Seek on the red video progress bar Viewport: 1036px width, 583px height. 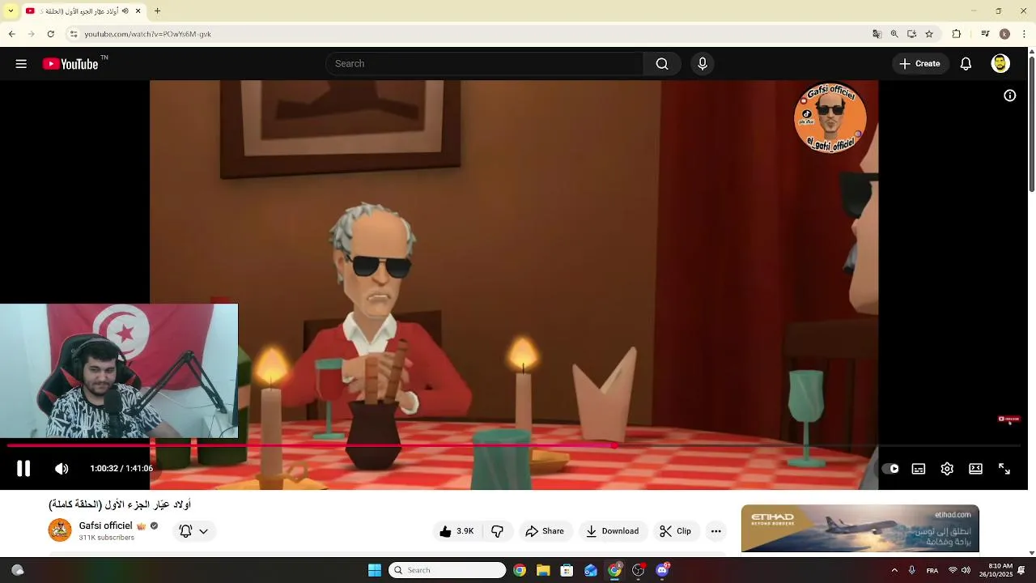coord(514,445)
